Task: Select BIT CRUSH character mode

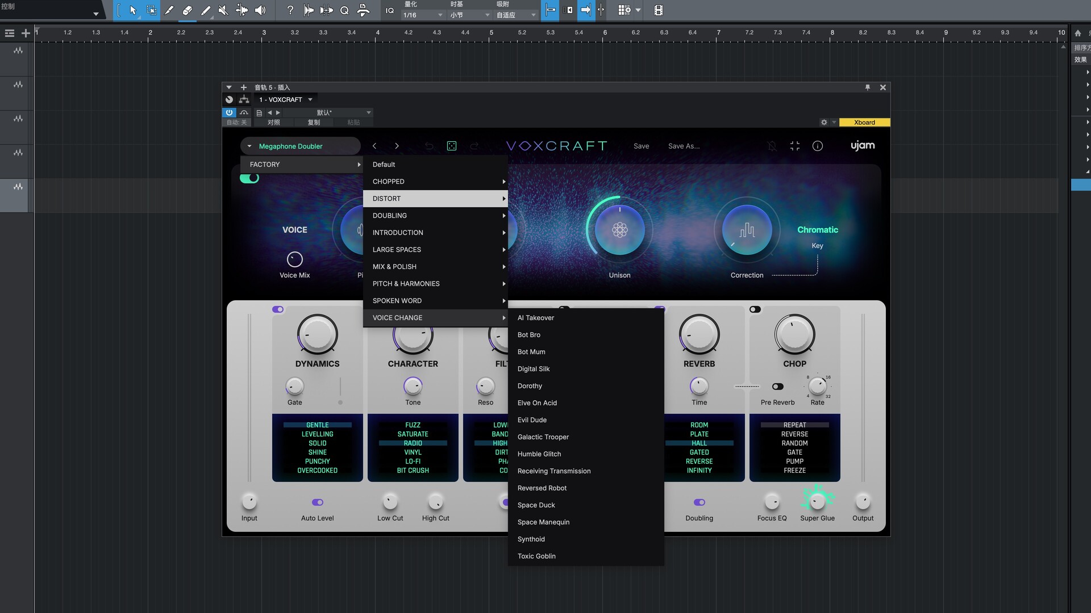Action: [x=413, y=471]
